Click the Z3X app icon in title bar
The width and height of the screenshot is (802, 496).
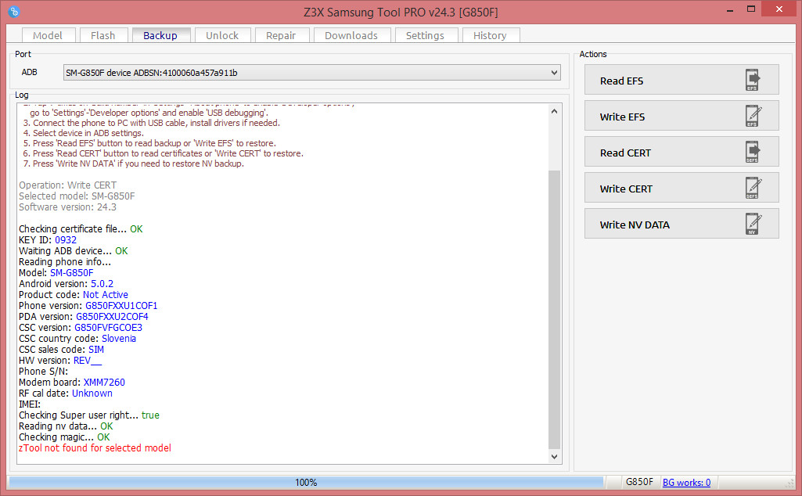click(14, 11)
